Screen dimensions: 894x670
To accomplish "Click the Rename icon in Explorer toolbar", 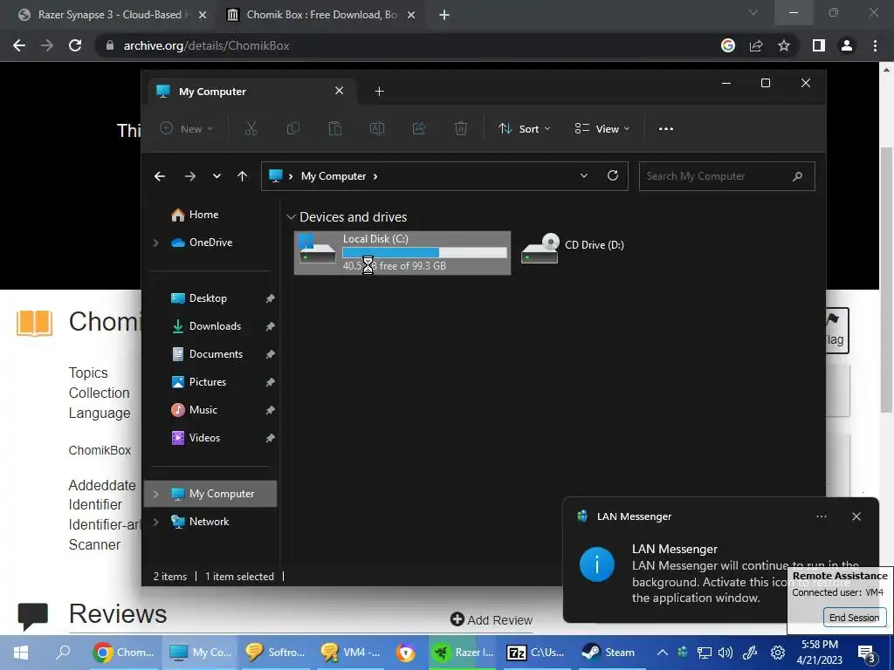I will [x=377, y=129].
